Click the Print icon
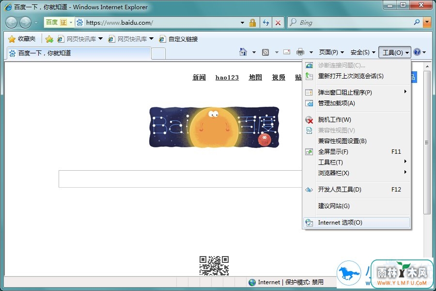Screen dimensions: 436x291 click(x=300, y=52)
